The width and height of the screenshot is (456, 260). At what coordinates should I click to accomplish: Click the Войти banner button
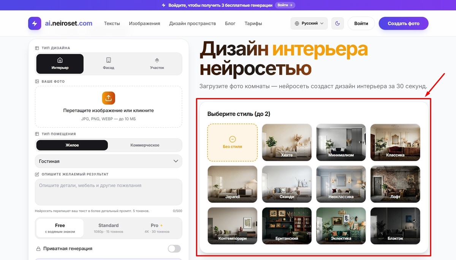click(x=285, y=5)
